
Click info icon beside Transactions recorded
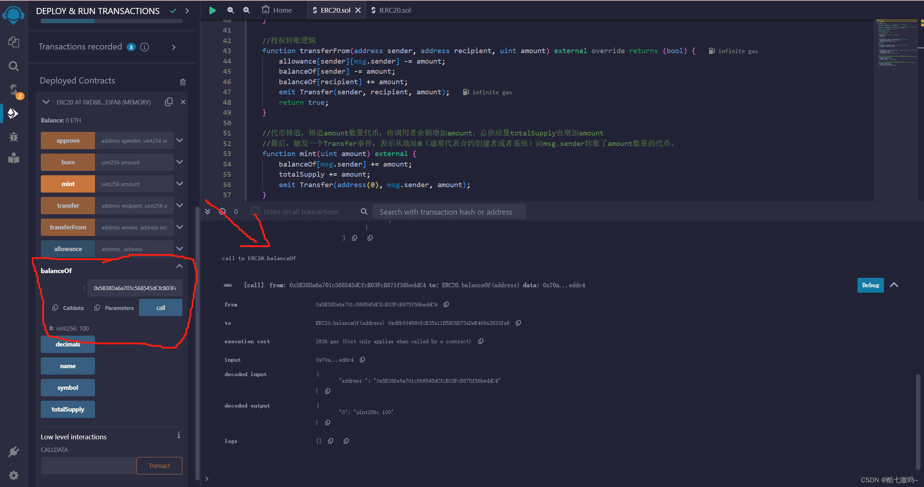[144, 47]
